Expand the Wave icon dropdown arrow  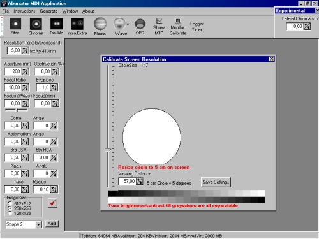(128, 24)
